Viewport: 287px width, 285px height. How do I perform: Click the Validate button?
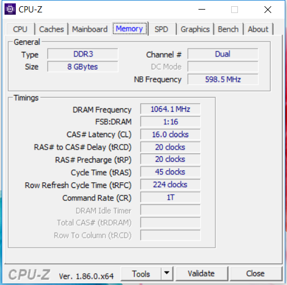[x=201, y=274]
